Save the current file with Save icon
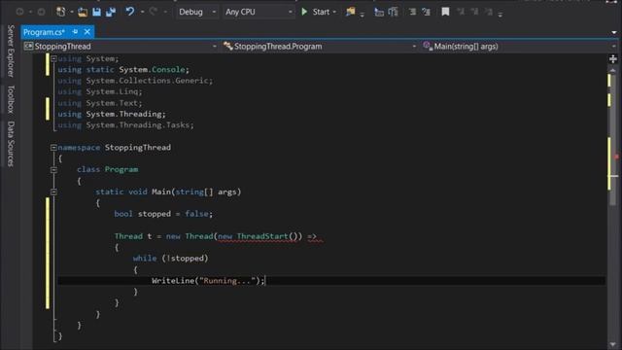This screenshot has height=350, width=622. coord(96,12)
